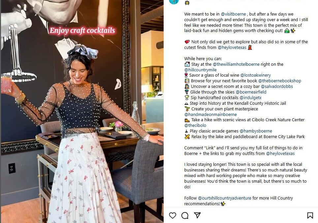
Task: Open @lostoakwinery profile link
Action: coord(256,75)
